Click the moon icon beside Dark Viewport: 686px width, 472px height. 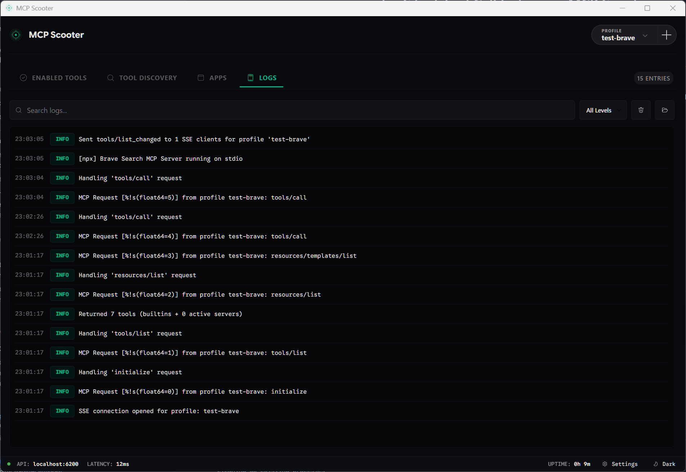pyautogui.click(x=655, y=464)
